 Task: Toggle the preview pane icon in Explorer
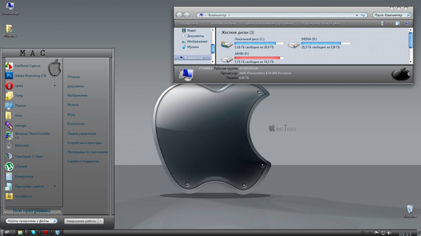(397, 24)
